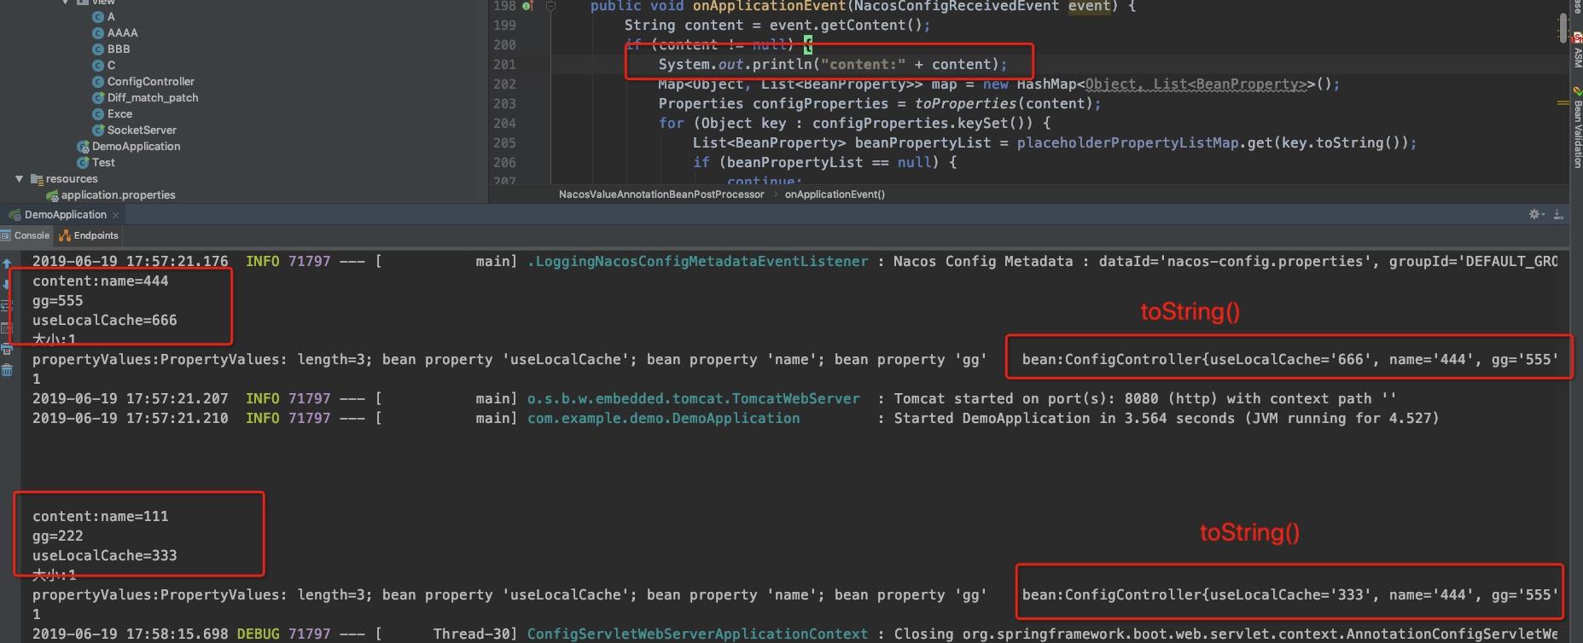Click the TomcatWebServer logger name in console
The height and width of the screenshot is (643, 1583).
(x=693, y=399)
